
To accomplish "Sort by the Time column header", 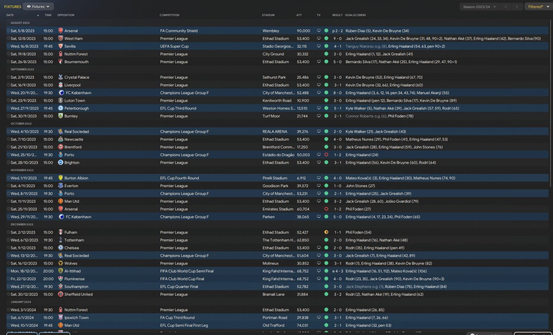I will coord(48,15).
